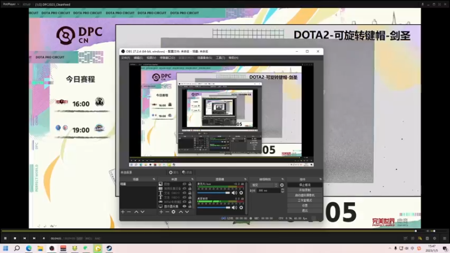Start 启动虚拟摄像机 virtual camera
The image size is (450, 253).
click(305, 195)
